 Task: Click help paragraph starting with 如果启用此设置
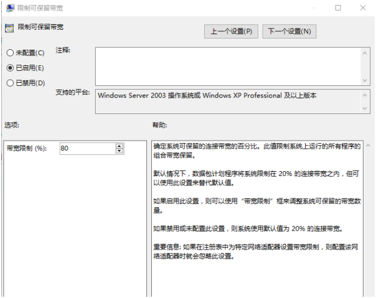257,206
